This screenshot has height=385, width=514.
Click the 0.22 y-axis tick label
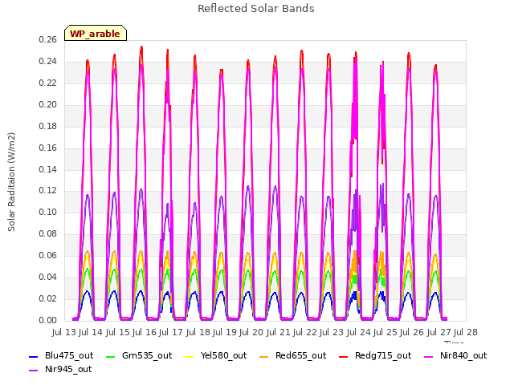tap(47, 83)
